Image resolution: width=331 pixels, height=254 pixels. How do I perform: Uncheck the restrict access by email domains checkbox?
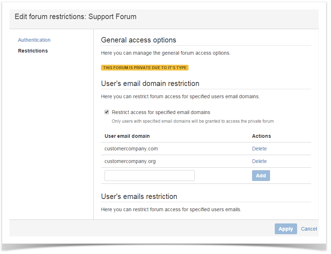coord(107,112)
